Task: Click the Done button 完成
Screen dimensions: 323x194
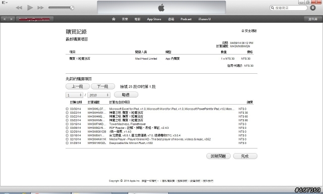Action: tap(245, 156)
